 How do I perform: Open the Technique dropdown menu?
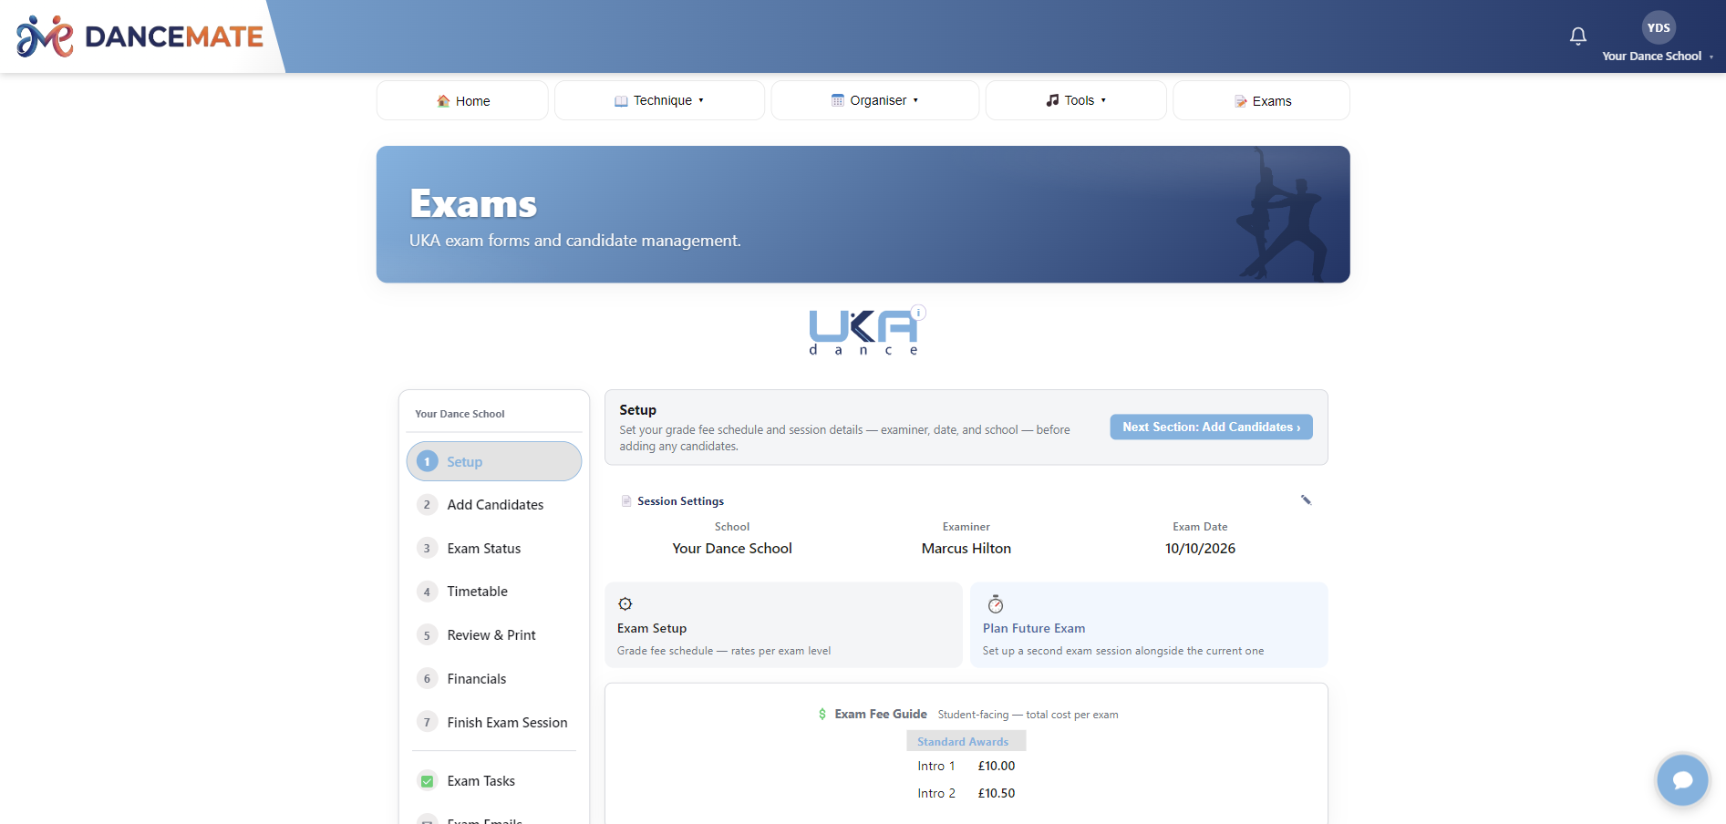click(x=659, y=100)
